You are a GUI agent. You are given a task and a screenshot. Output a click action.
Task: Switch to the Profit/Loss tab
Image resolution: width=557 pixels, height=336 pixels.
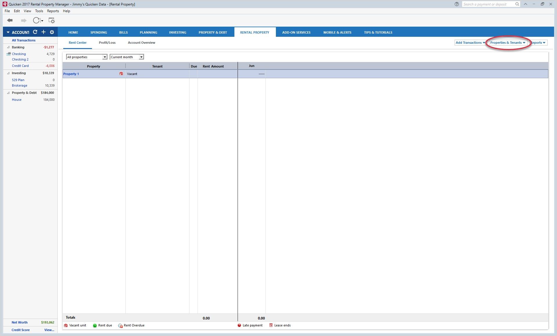pyautogui.click(x=107, y=43)
